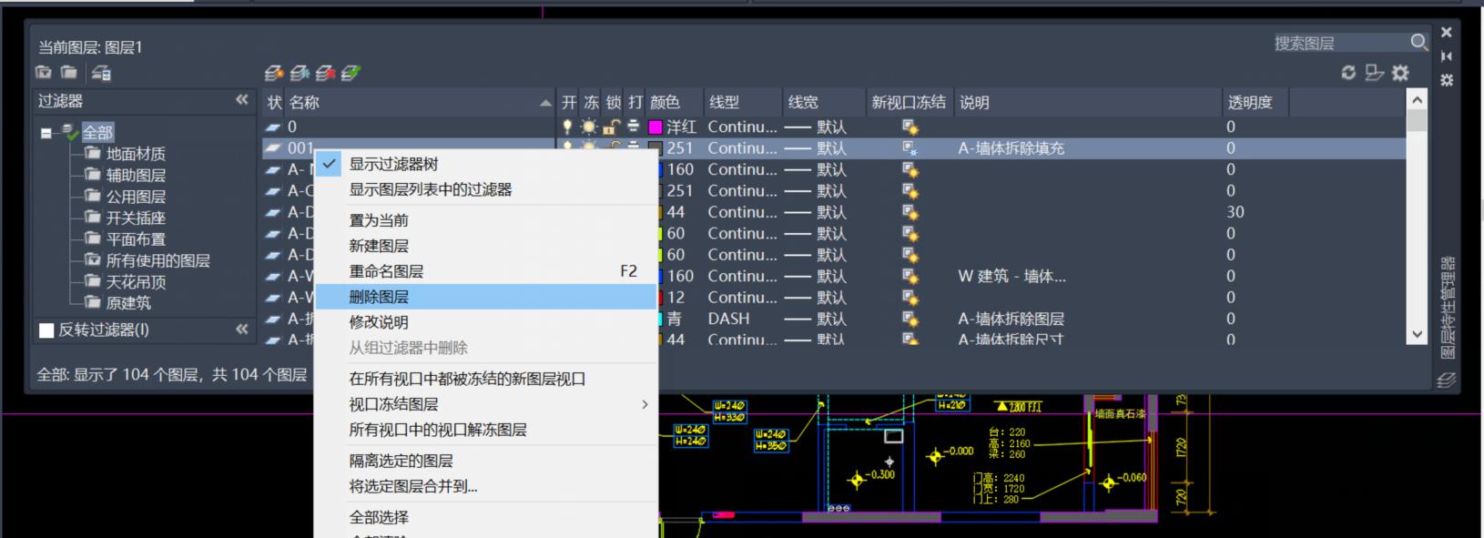Choose Thaw Layer in All Viewports
This screenshot has width=1484, height=538.
[438, 430]
